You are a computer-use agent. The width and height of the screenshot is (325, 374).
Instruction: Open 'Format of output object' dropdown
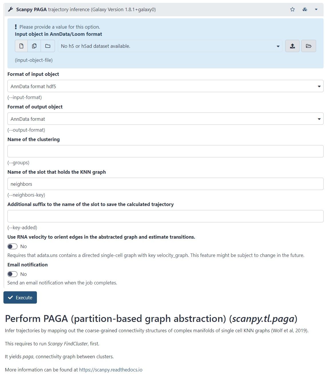coord(165,119)
